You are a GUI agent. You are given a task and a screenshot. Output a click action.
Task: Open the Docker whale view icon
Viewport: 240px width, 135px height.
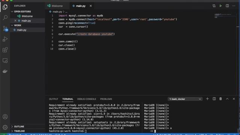coord(5,71)
